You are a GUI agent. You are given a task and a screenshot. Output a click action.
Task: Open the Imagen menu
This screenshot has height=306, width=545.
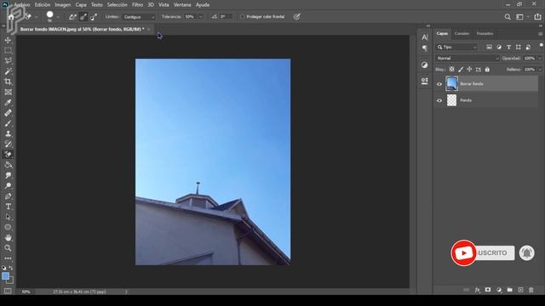62,5
